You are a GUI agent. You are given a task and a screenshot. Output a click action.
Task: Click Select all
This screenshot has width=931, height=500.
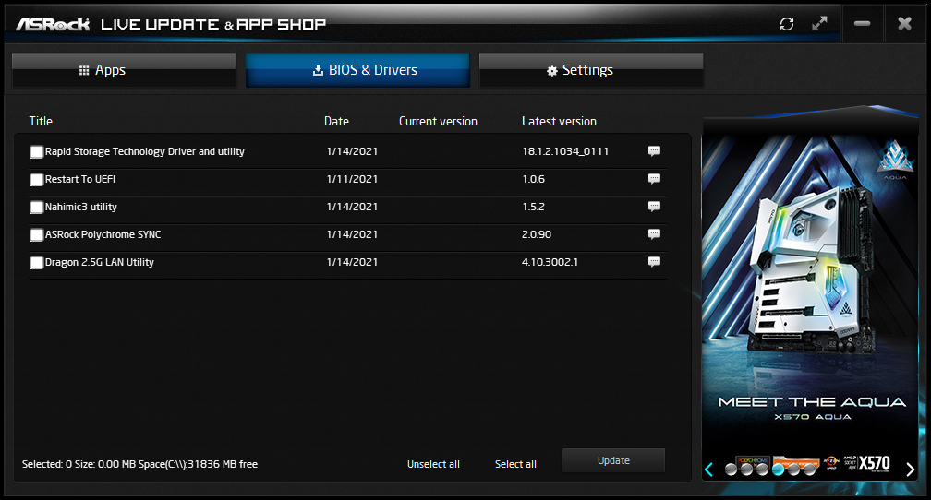[515, 464]
